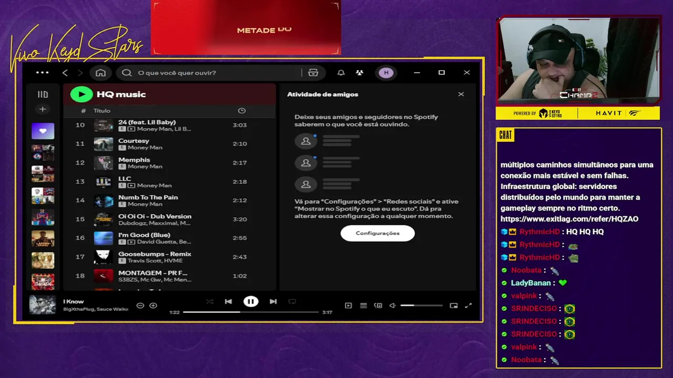Click the 3:03 duration of track 10
This screenshot has width=673, height=378.
click(x=240, y=125)
